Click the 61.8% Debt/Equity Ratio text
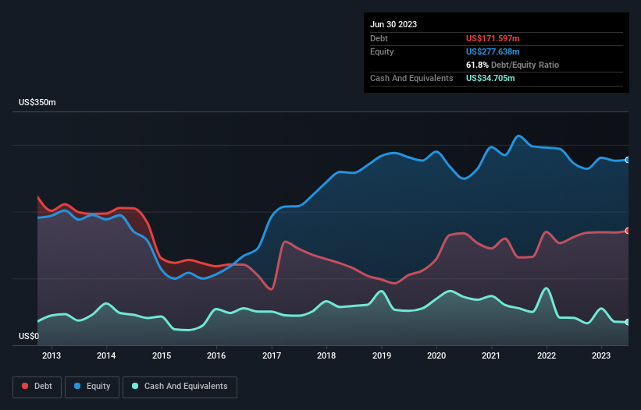 point(512,65)
